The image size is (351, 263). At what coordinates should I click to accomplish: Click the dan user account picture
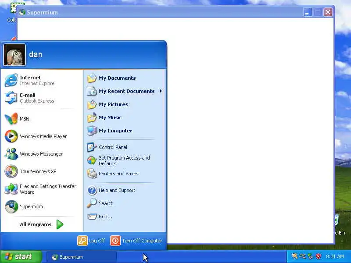(14, 55)
